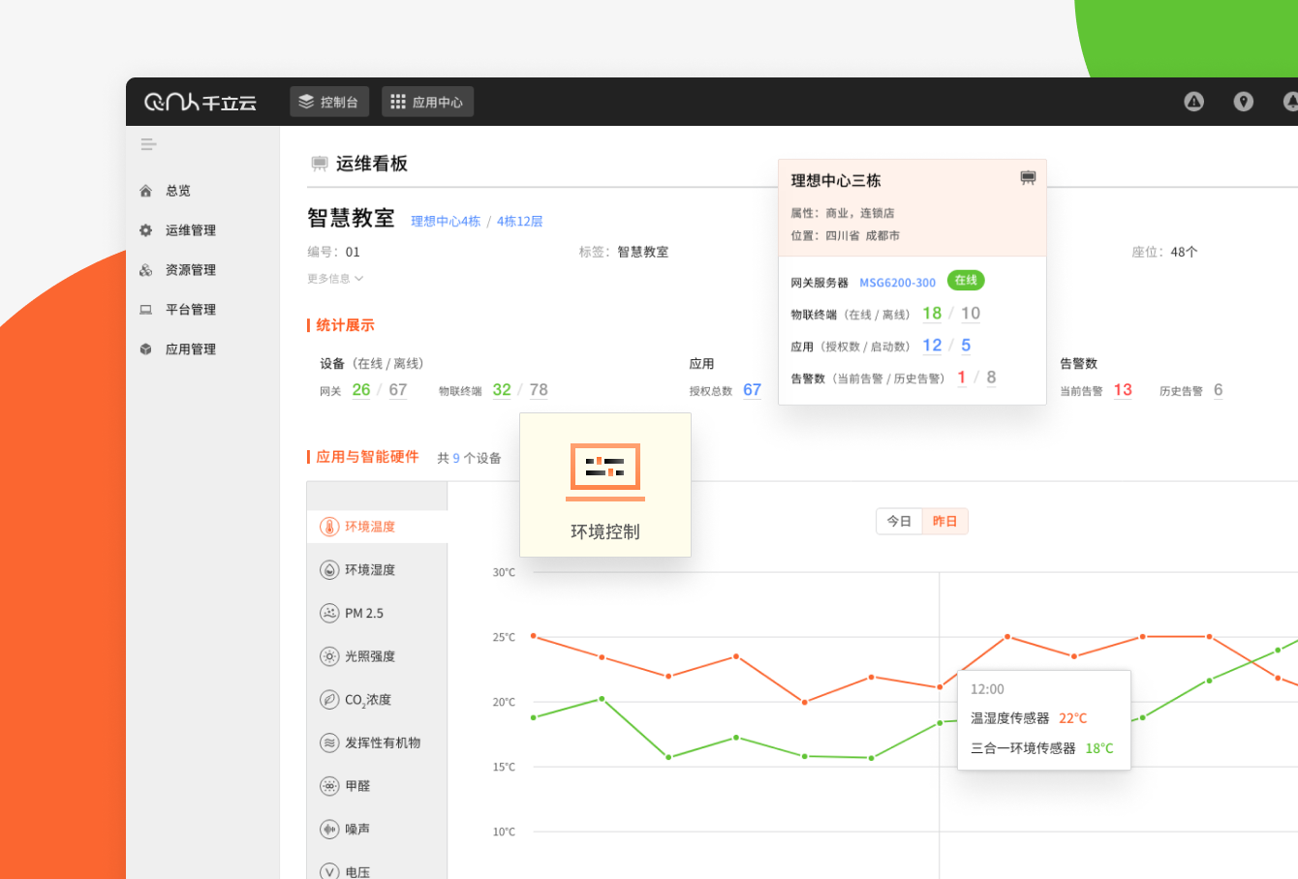Expand 更多信息 details
The height and width of the screenshot is (879, 1298).
coord(335,279)
